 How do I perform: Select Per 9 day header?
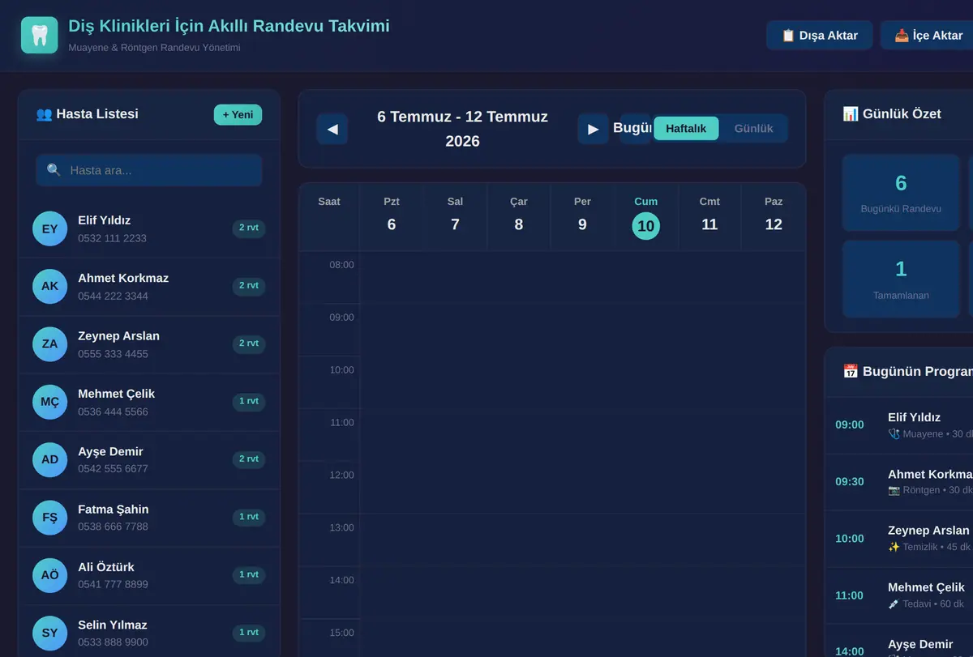(582, 217)
